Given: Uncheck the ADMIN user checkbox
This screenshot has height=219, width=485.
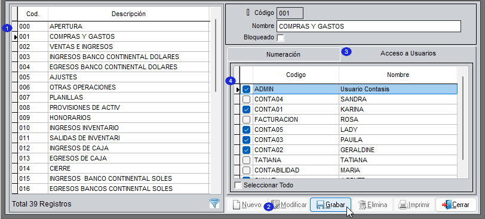Looking at the screenshot, I should click(246, 90).
